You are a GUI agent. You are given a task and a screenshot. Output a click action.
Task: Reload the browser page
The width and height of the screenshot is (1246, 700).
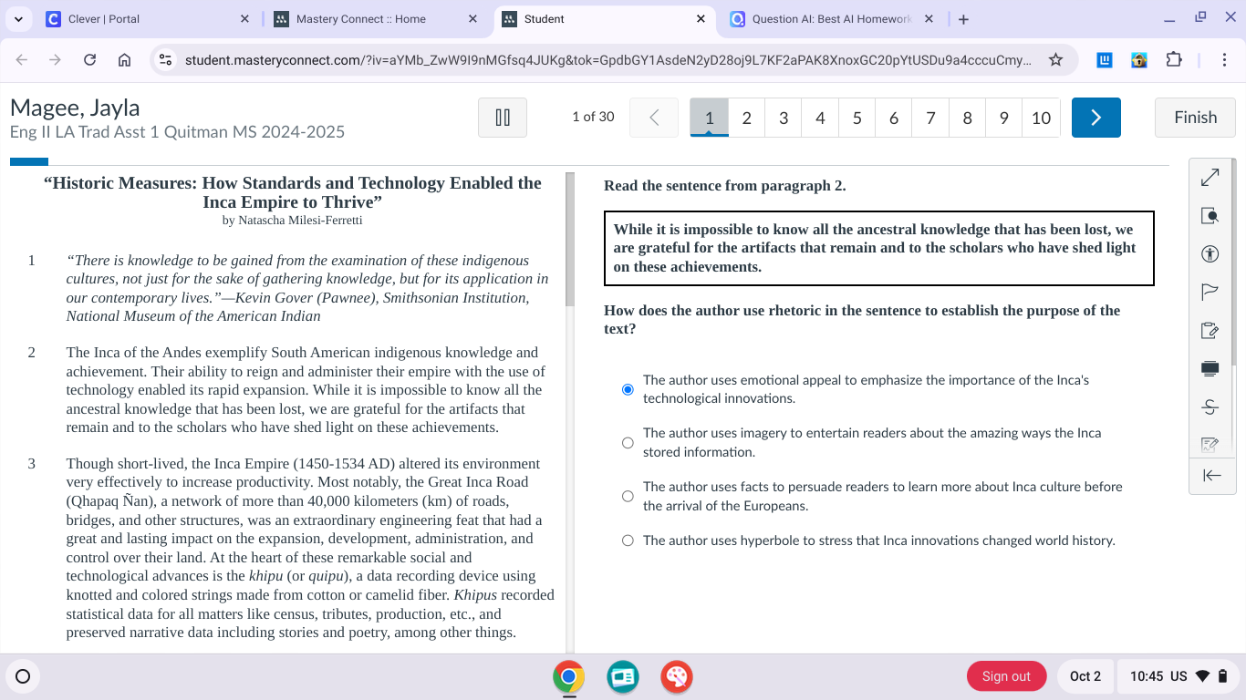pos(89,60)
